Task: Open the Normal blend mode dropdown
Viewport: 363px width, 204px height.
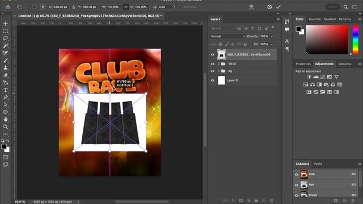Action: (228, 36)
